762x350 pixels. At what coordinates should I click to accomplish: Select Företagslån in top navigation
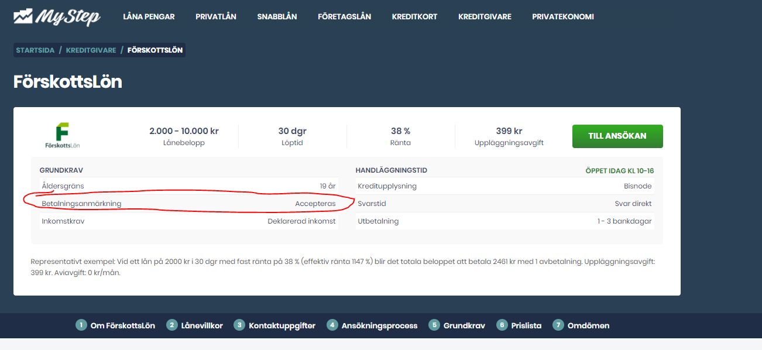coord(344,17)
